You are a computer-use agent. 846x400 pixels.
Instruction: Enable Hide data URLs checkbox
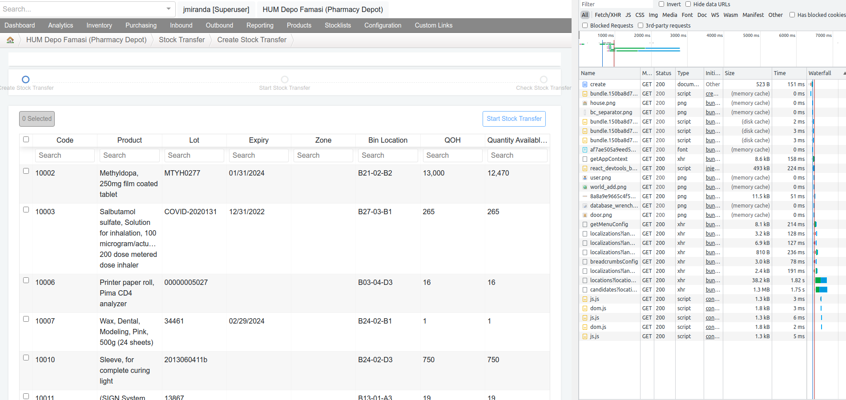coord(688,4)
